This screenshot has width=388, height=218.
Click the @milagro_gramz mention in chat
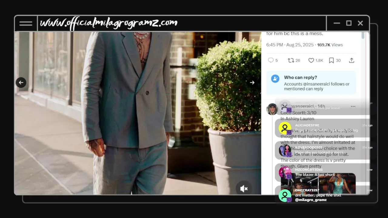click(311, 200)
